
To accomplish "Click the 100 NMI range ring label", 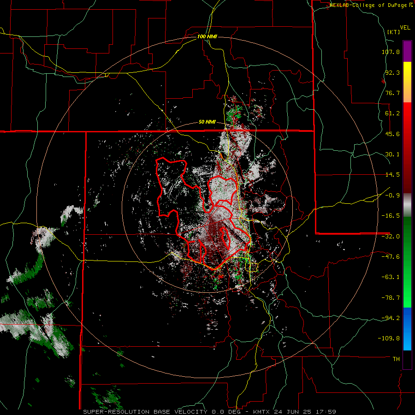I will [207, 36].
